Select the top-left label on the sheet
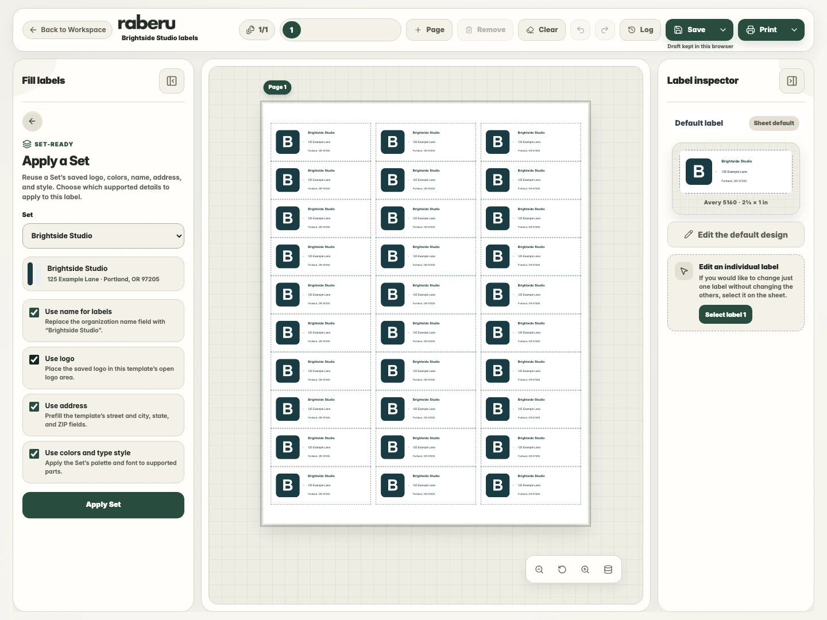827x620 pixels. click(x=321, y=142)
